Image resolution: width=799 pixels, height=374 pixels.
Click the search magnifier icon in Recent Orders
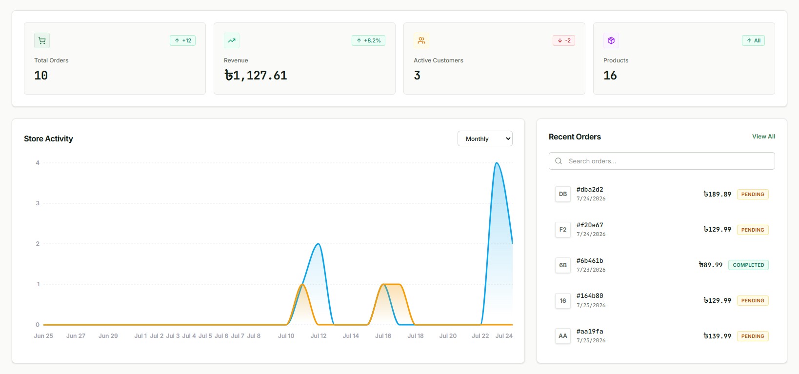[x=559, y=161]
